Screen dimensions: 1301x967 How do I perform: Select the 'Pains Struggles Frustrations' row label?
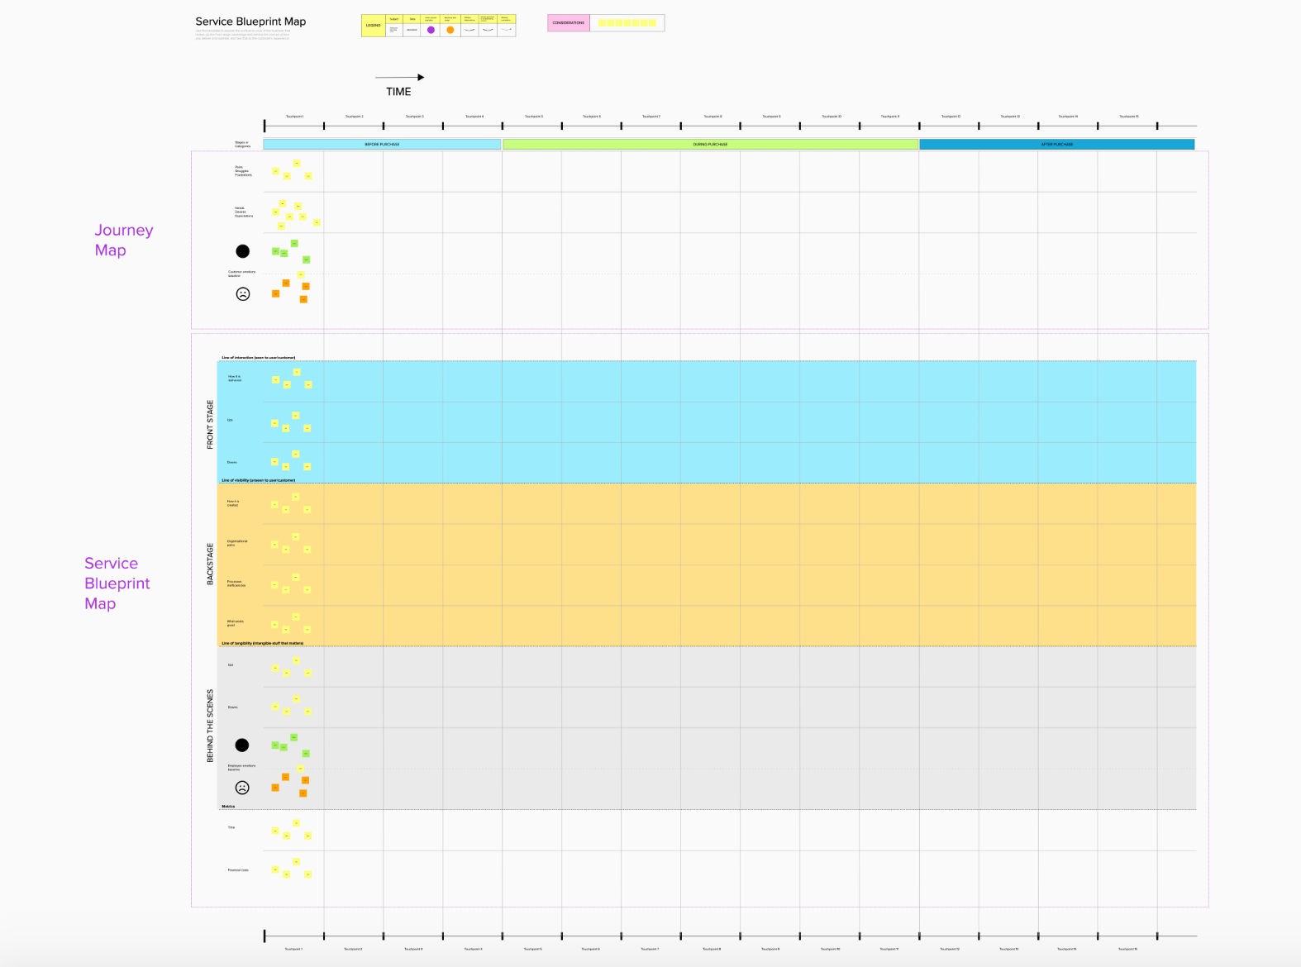(x=243, y=171)
